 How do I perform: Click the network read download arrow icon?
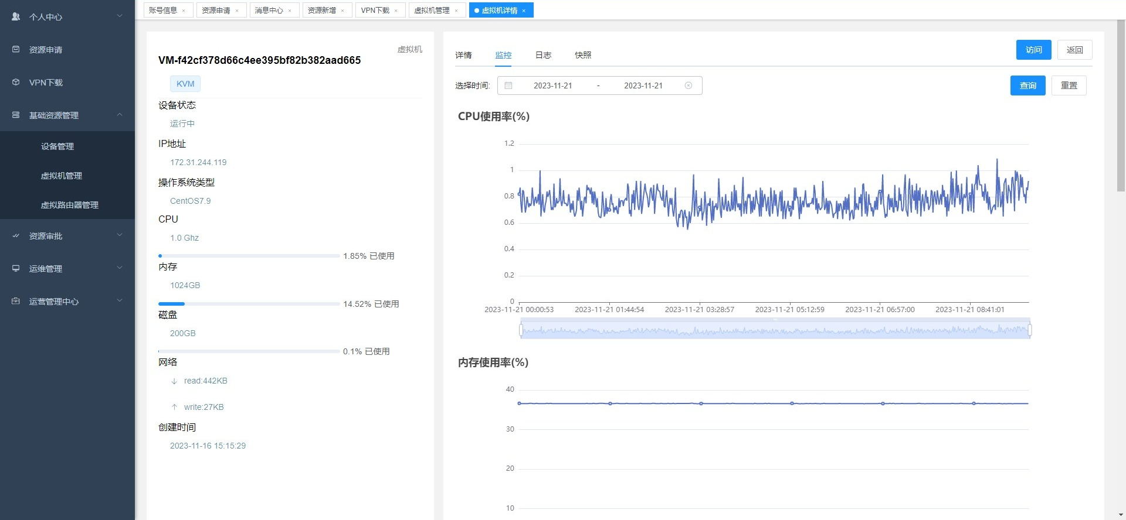coord(174,381)
